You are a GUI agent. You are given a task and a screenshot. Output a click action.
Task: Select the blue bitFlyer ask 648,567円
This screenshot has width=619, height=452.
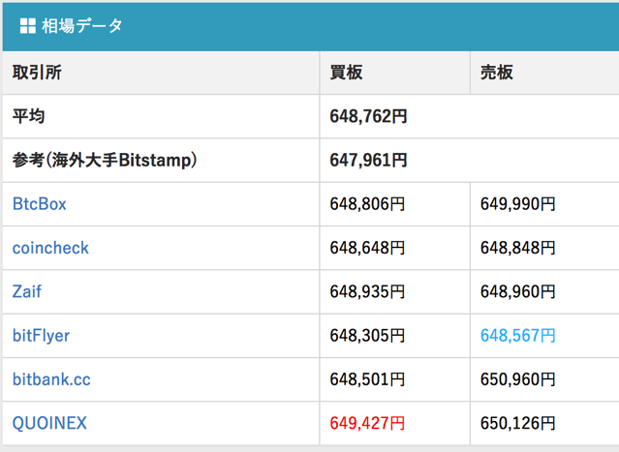tap(518, 336)
